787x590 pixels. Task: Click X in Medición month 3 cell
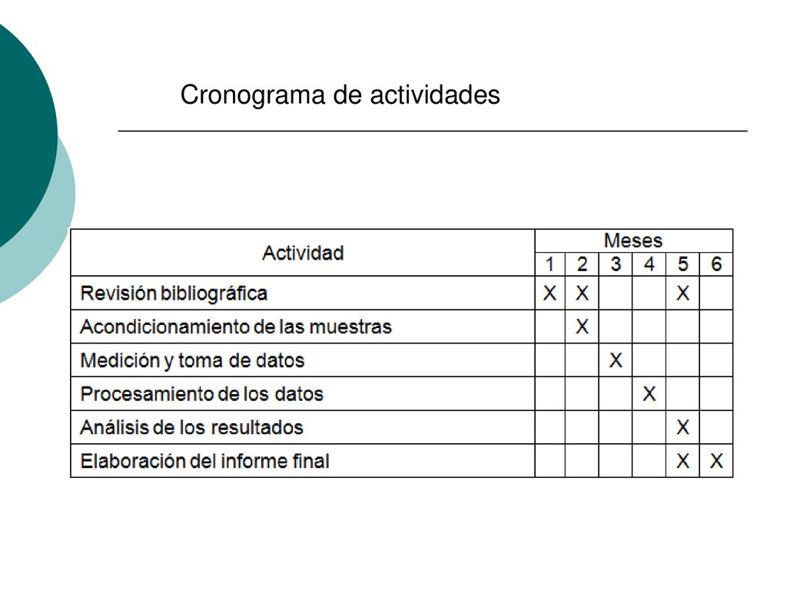click(616, 360)
